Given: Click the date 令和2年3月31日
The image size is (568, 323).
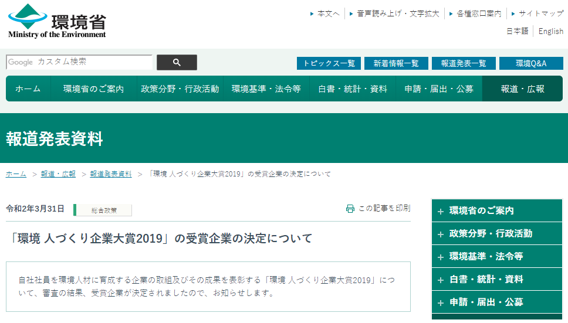Looking at the screenshot, I should coord(35,209).
